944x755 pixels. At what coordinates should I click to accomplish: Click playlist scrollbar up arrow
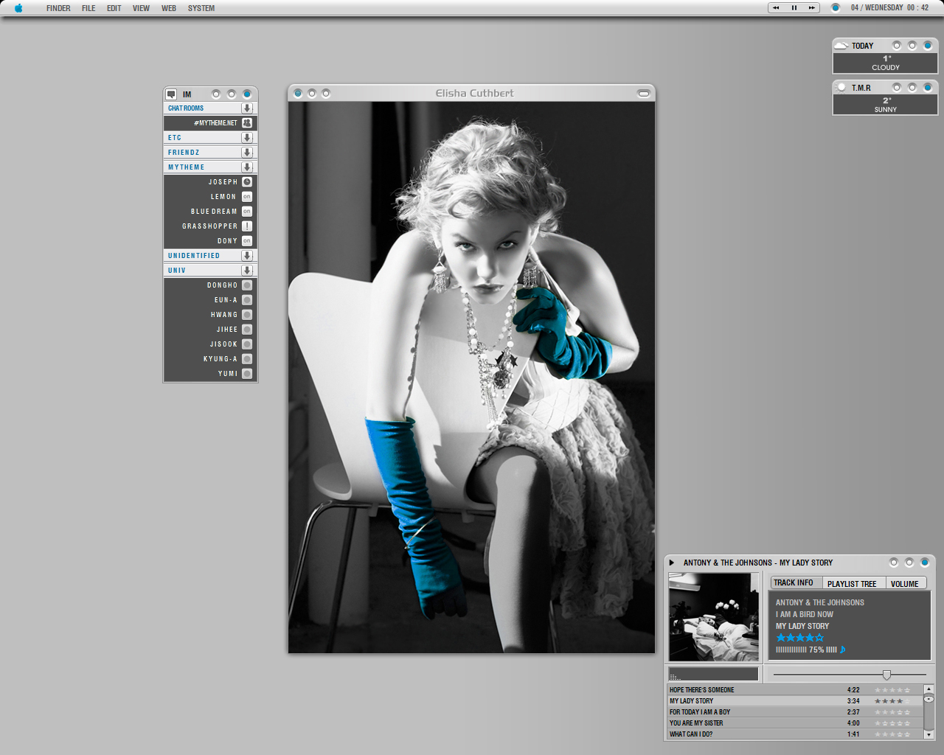pyautogui.click(x=929, y=689)
